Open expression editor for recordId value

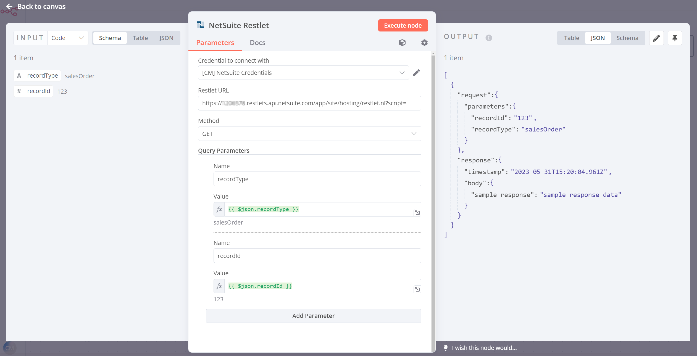[x=417, y=289]
